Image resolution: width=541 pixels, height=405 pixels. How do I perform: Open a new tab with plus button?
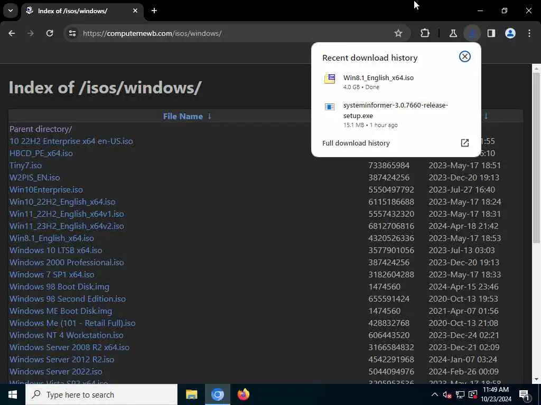pyautogui.click(x=154, y=11)
